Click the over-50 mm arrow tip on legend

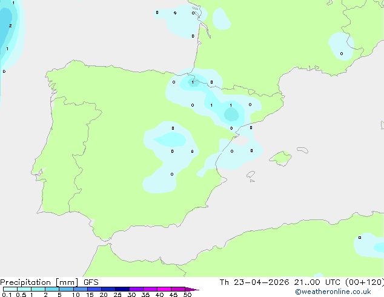pyautogui.click(x=192, y=289)
